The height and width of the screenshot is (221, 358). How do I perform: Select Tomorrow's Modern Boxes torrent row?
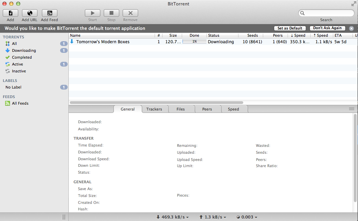213,42
